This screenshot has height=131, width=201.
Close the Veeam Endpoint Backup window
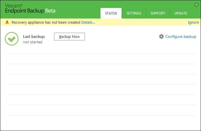point(196,5)
